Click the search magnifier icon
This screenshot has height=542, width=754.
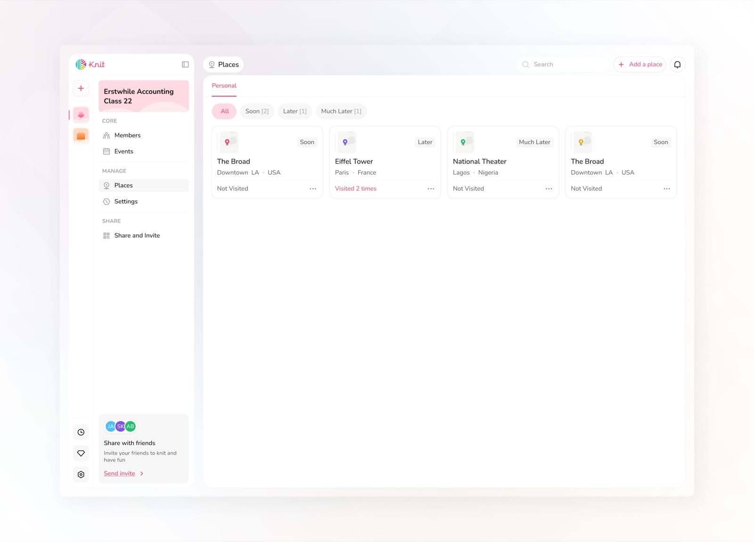coord(525,65)
